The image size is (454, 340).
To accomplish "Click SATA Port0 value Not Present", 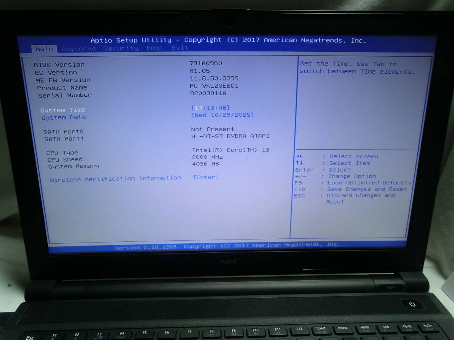I will point(213,129).
